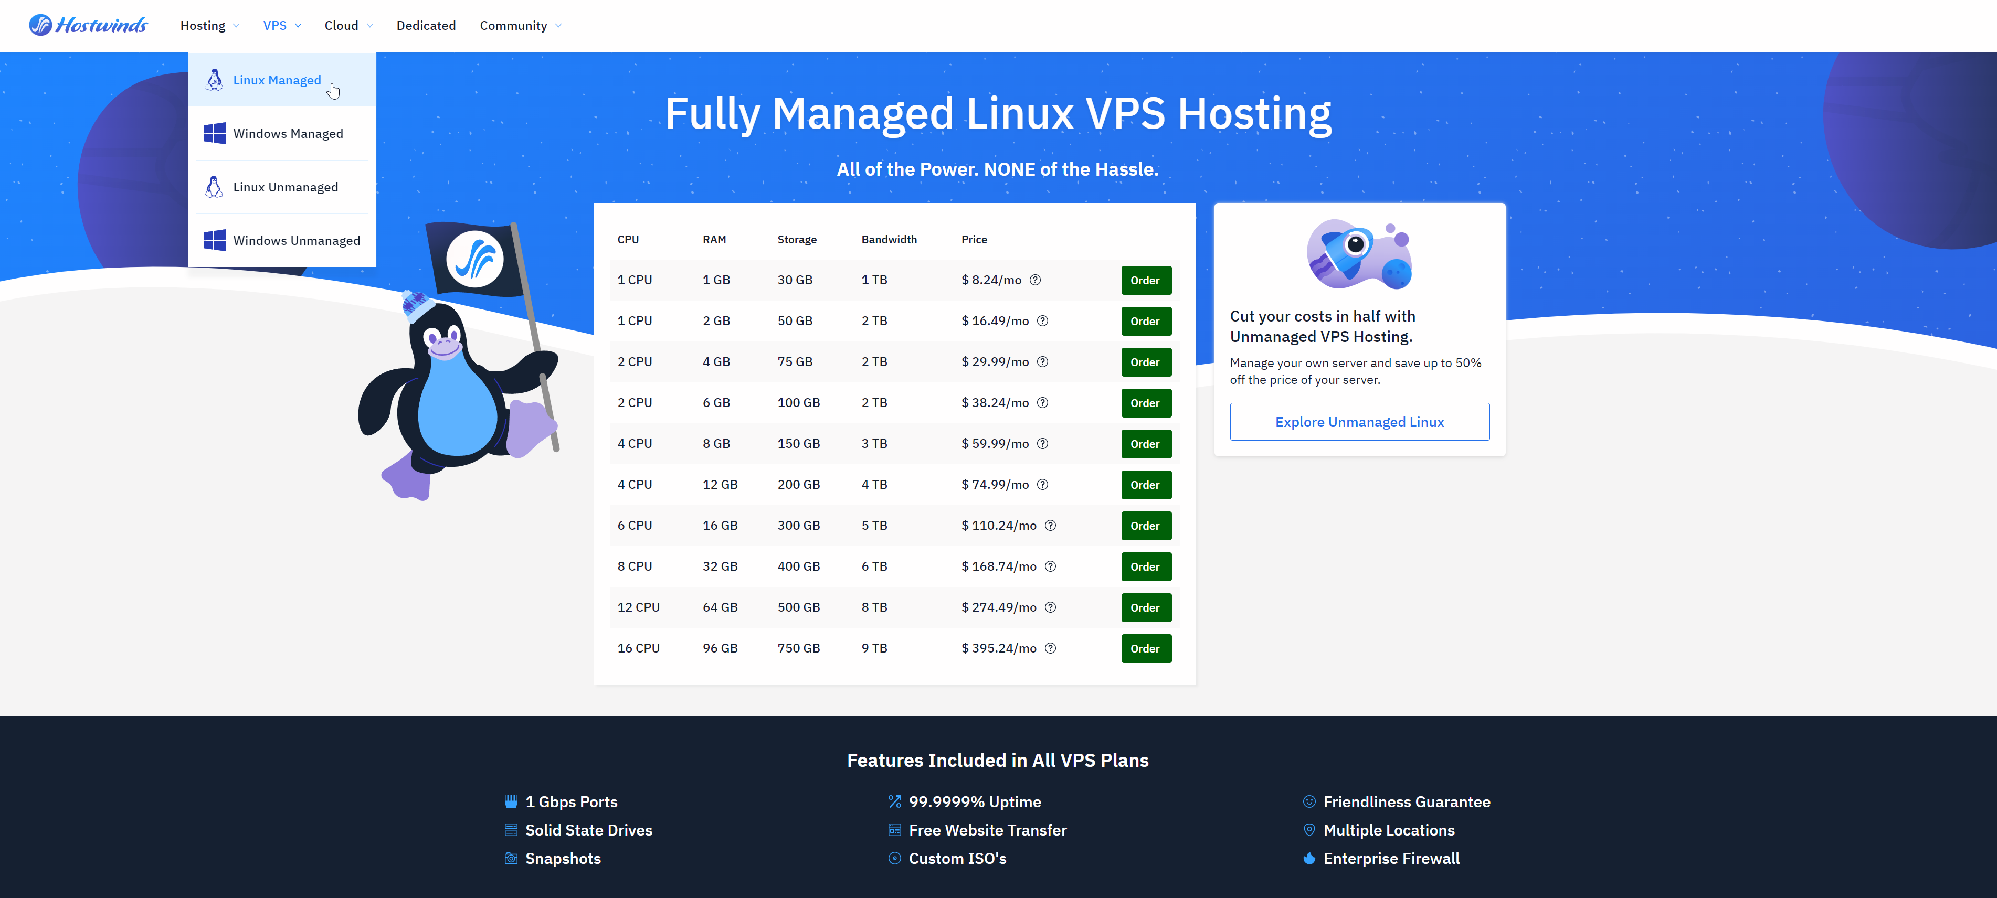Click the 'Fully Managed Linux VPS Hosting' title
This screenshot has height=898, width=1997.
pyautogui.click(x=998, y=114)
